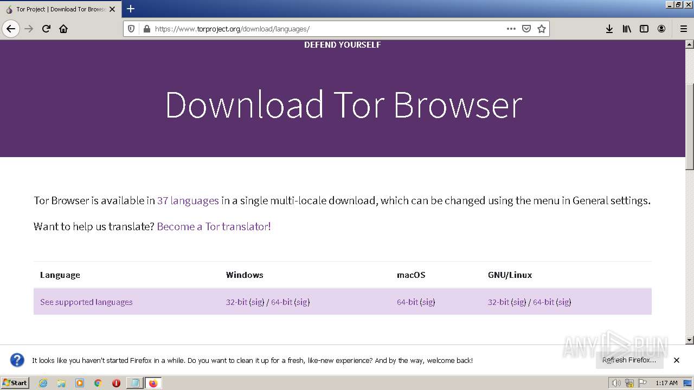
Task: Open media player from taskbar
Action: click(80, 383)
